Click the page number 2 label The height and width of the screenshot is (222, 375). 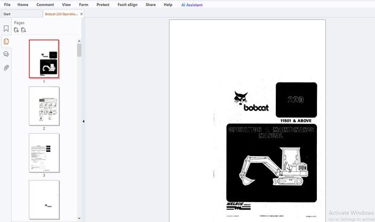[44, 128]
